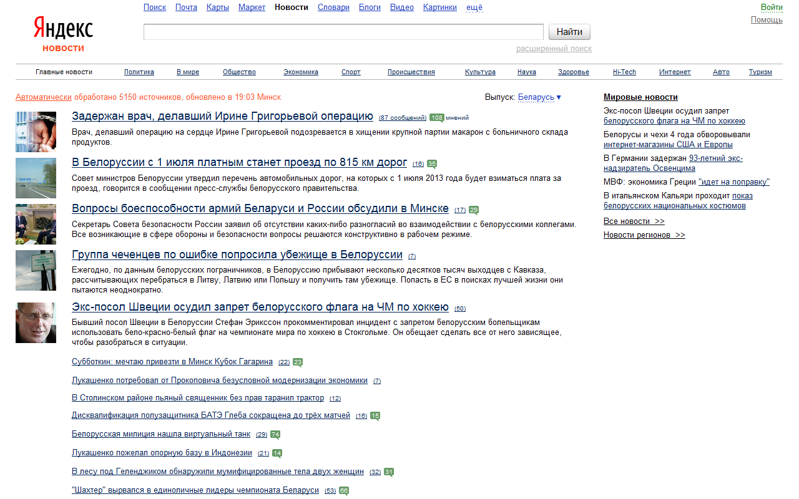Select the Наука news category
Screen dimensions: 799x499
527,72
